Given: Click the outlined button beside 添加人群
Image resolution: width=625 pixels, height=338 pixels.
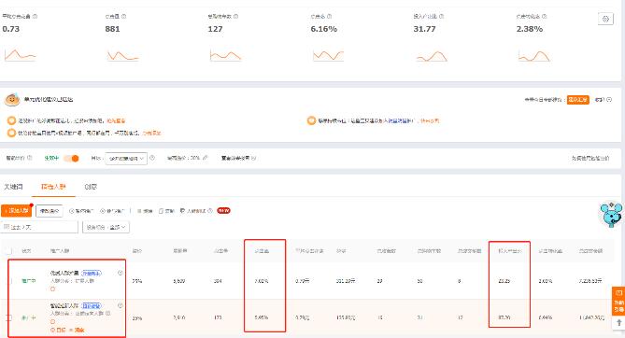Looking at the screenshot, I should [50, 211].
